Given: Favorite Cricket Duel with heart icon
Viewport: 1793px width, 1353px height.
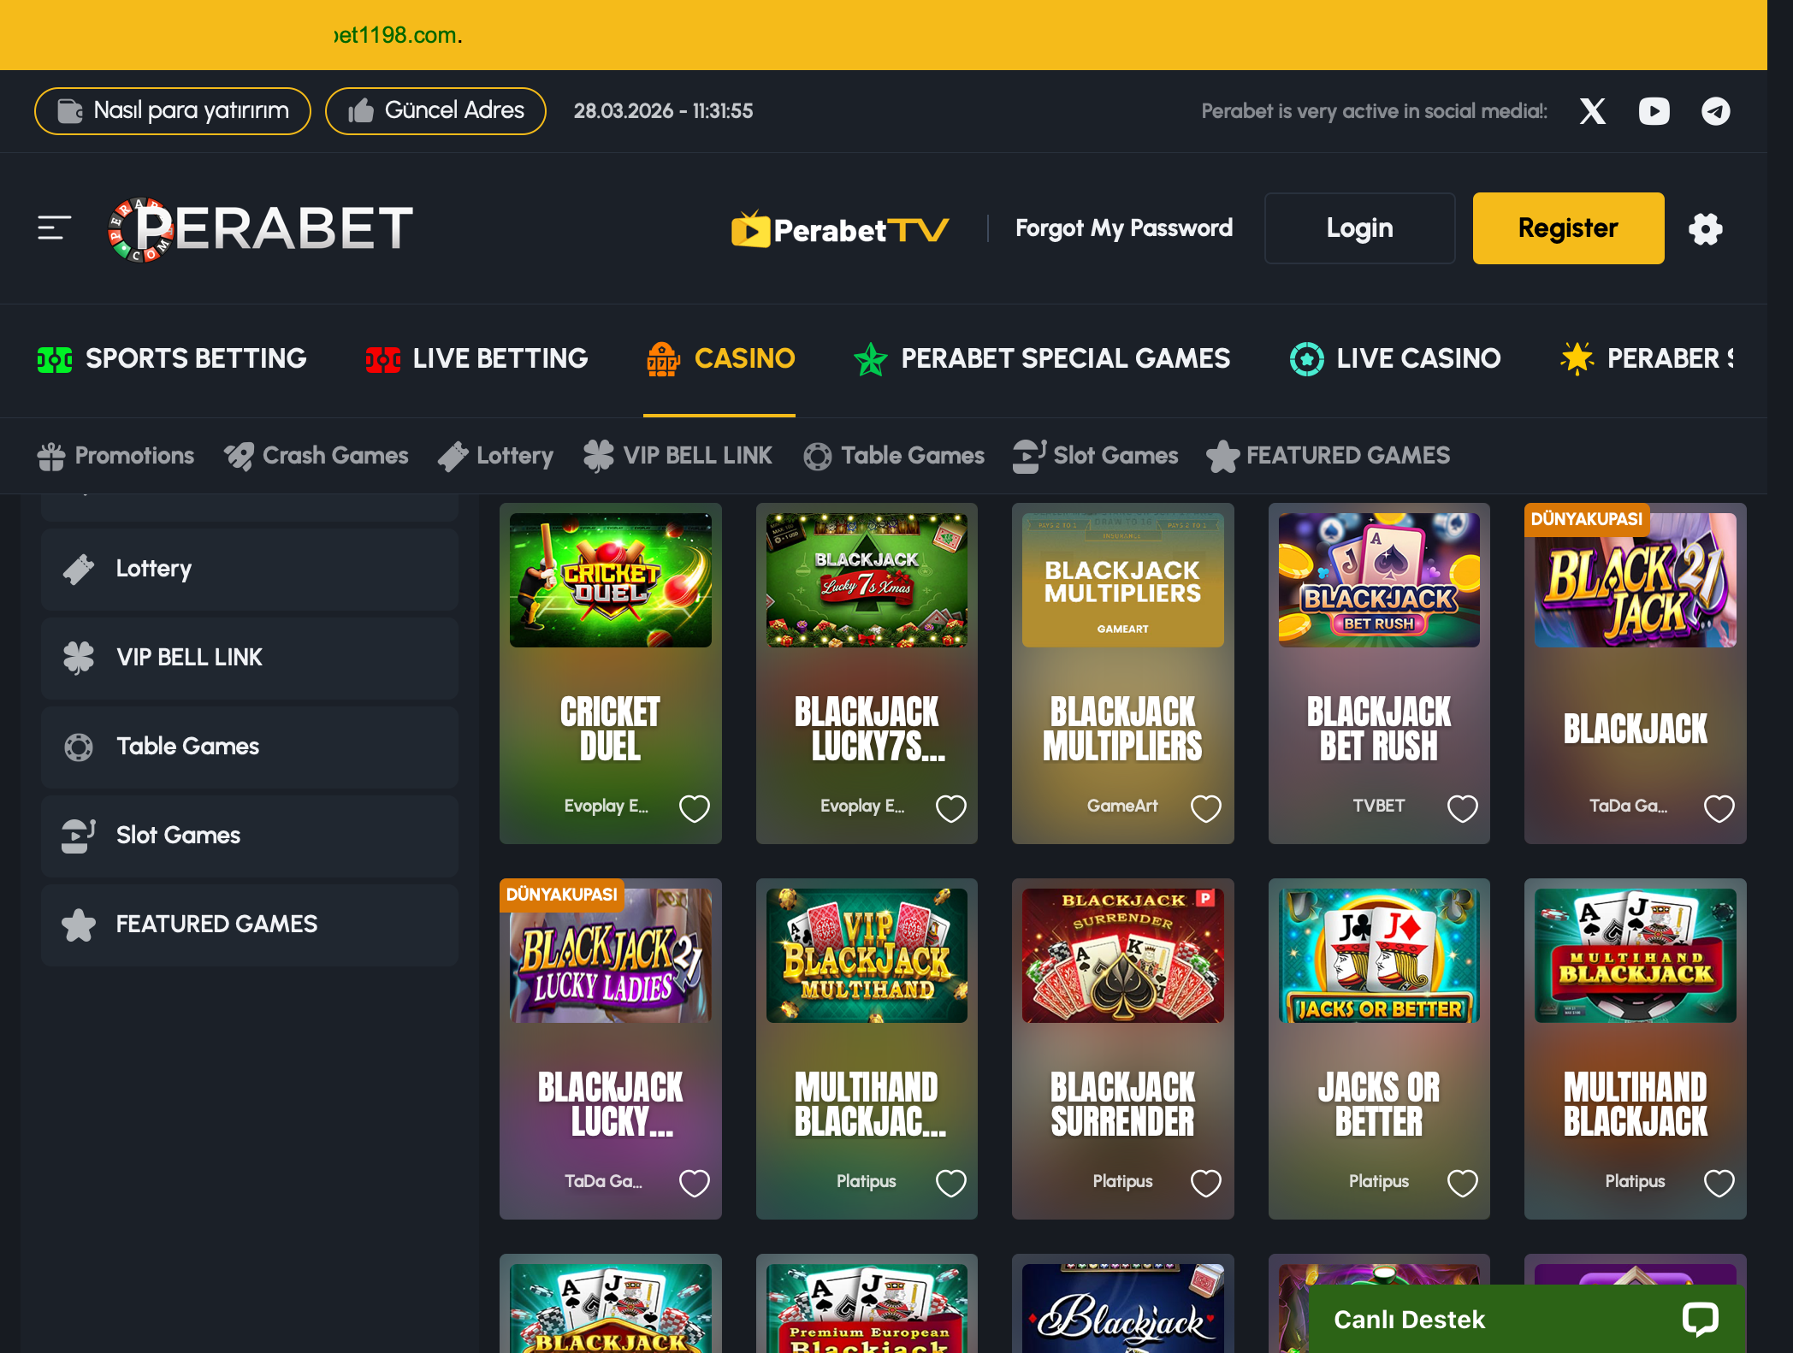Looking at the screenshot, I should tap(695, 807).
